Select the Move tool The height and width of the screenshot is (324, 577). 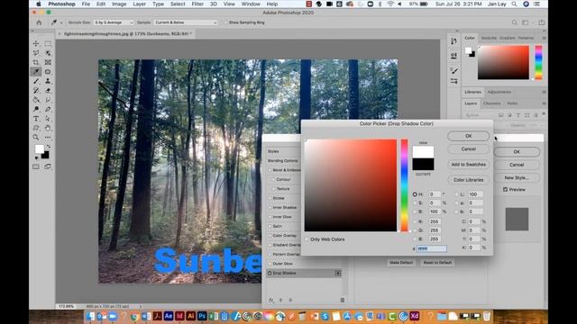36,43
